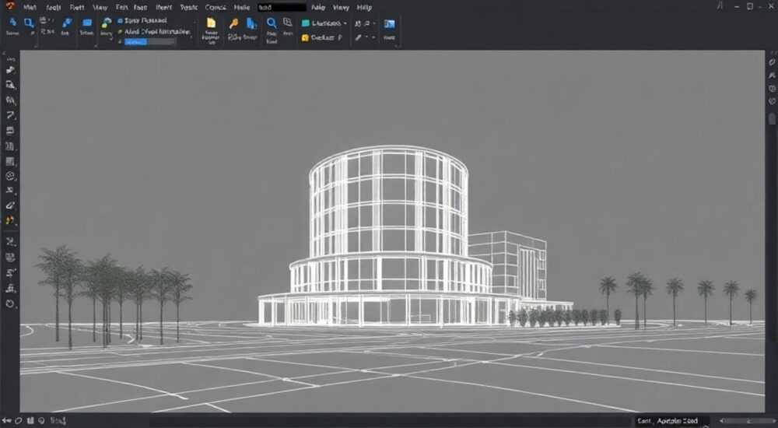This screenshot has height=428, width=778.
Task: Click the circular tool at bottom of left toolbar
Action: [x=10, y=303]
